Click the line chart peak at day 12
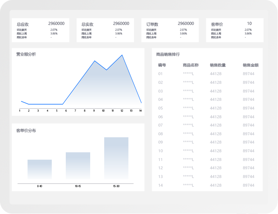The width and height of the screenshot is (278, 214). 122,55
